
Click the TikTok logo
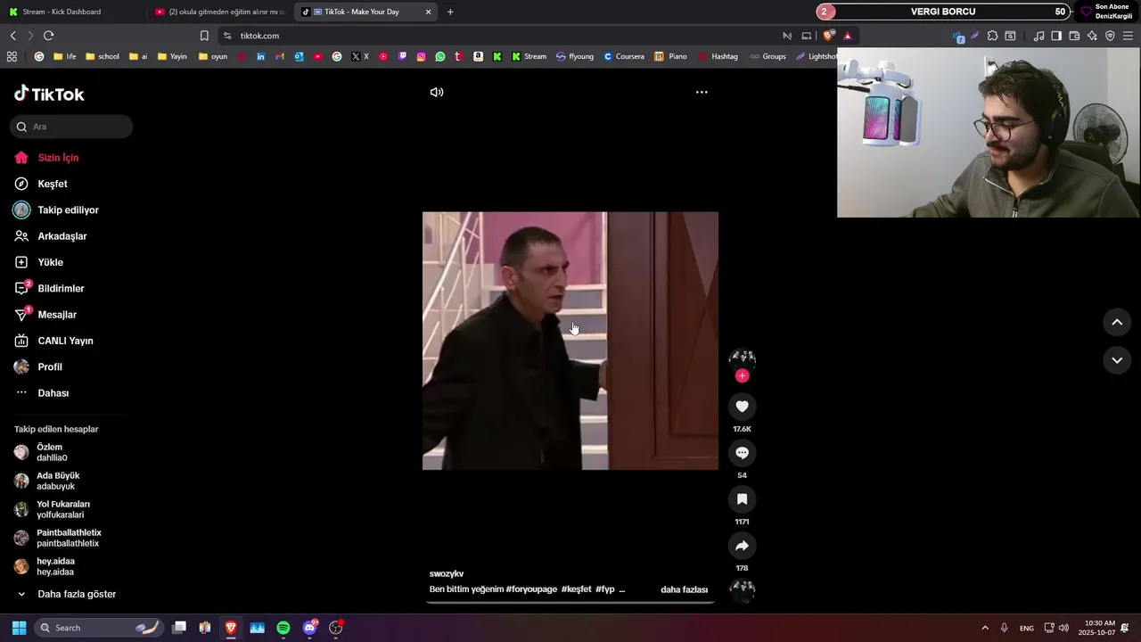pos(49,94)
